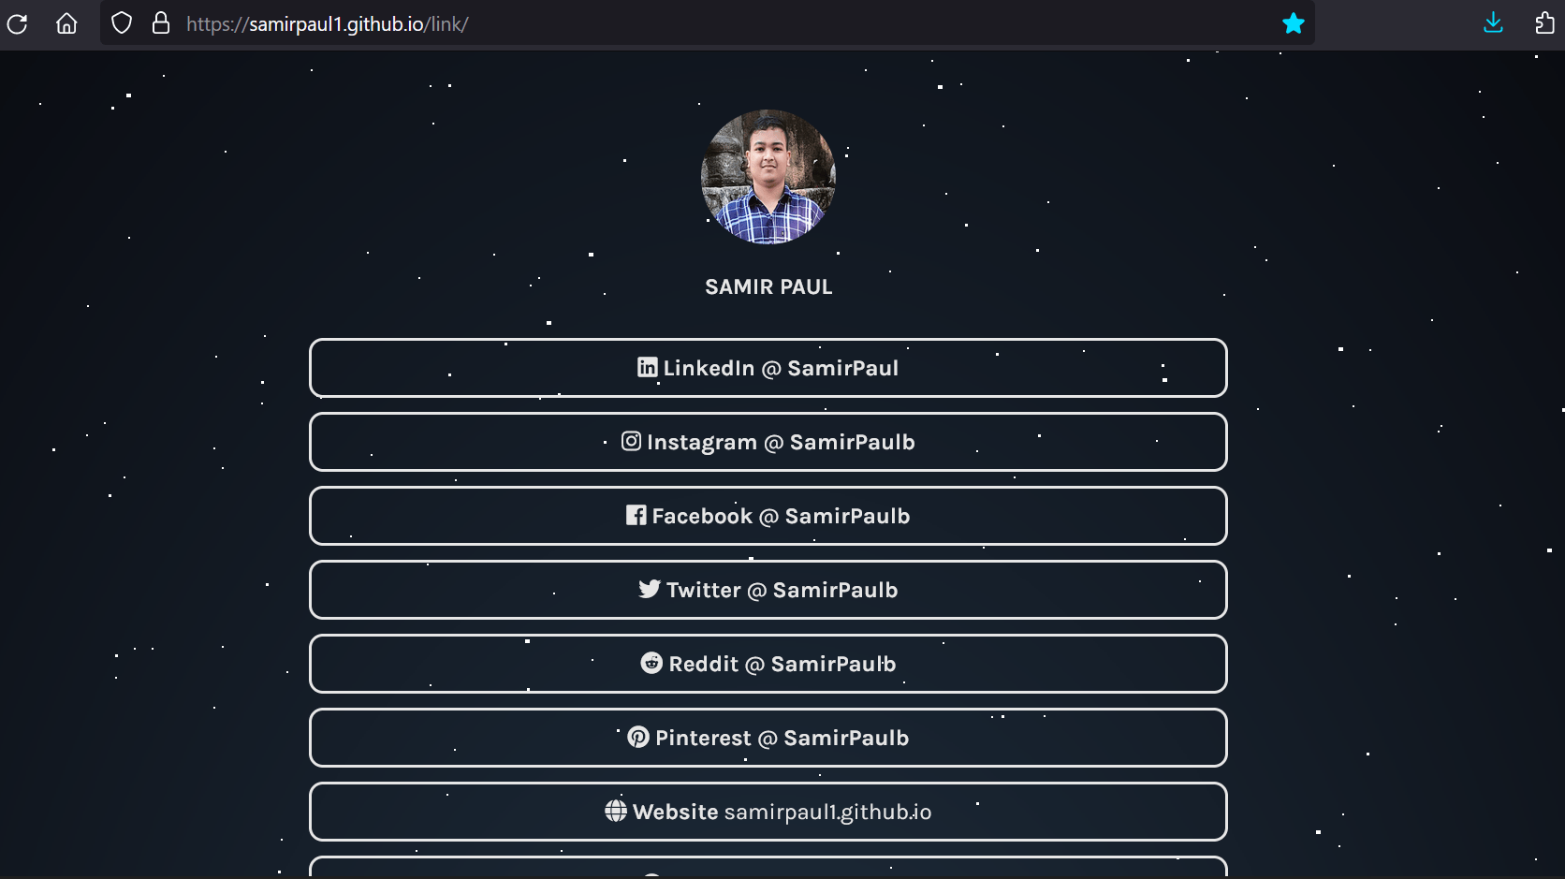Image resolution: width=1565 pixels, height=879 pixels.
Task: Click the Website globe icon
Action: [616, 811]
